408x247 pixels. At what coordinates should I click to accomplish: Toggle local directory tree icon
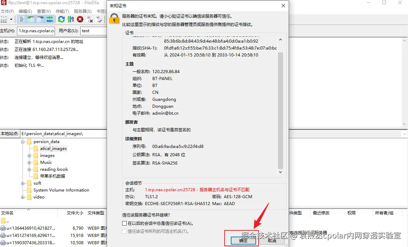click(31, 19)
